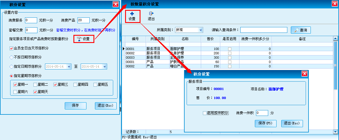Close the small 积分设置 popup dialog

(304, 74)
